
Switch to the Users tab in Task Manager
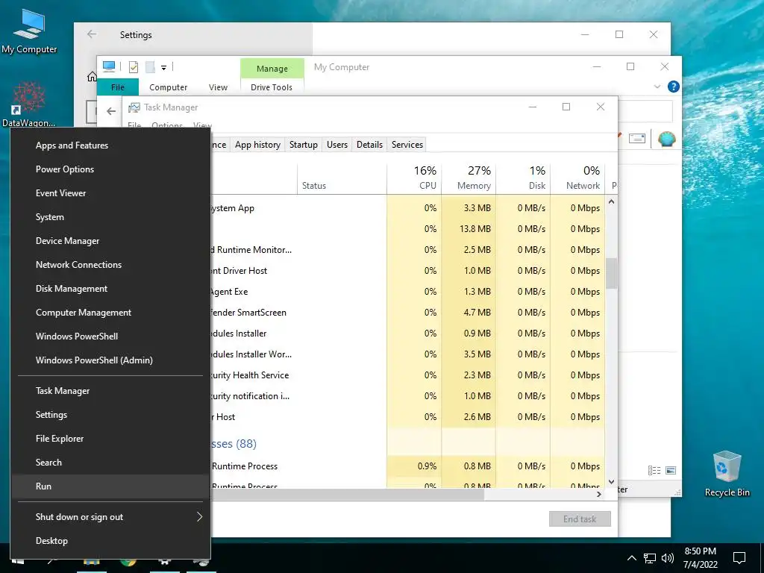[x=337, y=145]
